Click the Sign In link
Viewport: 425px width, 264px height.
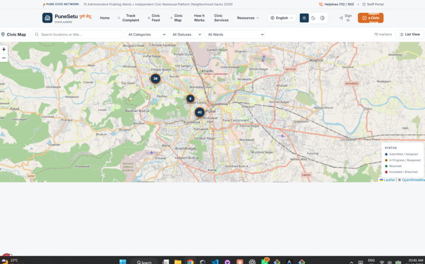point(345,18)
